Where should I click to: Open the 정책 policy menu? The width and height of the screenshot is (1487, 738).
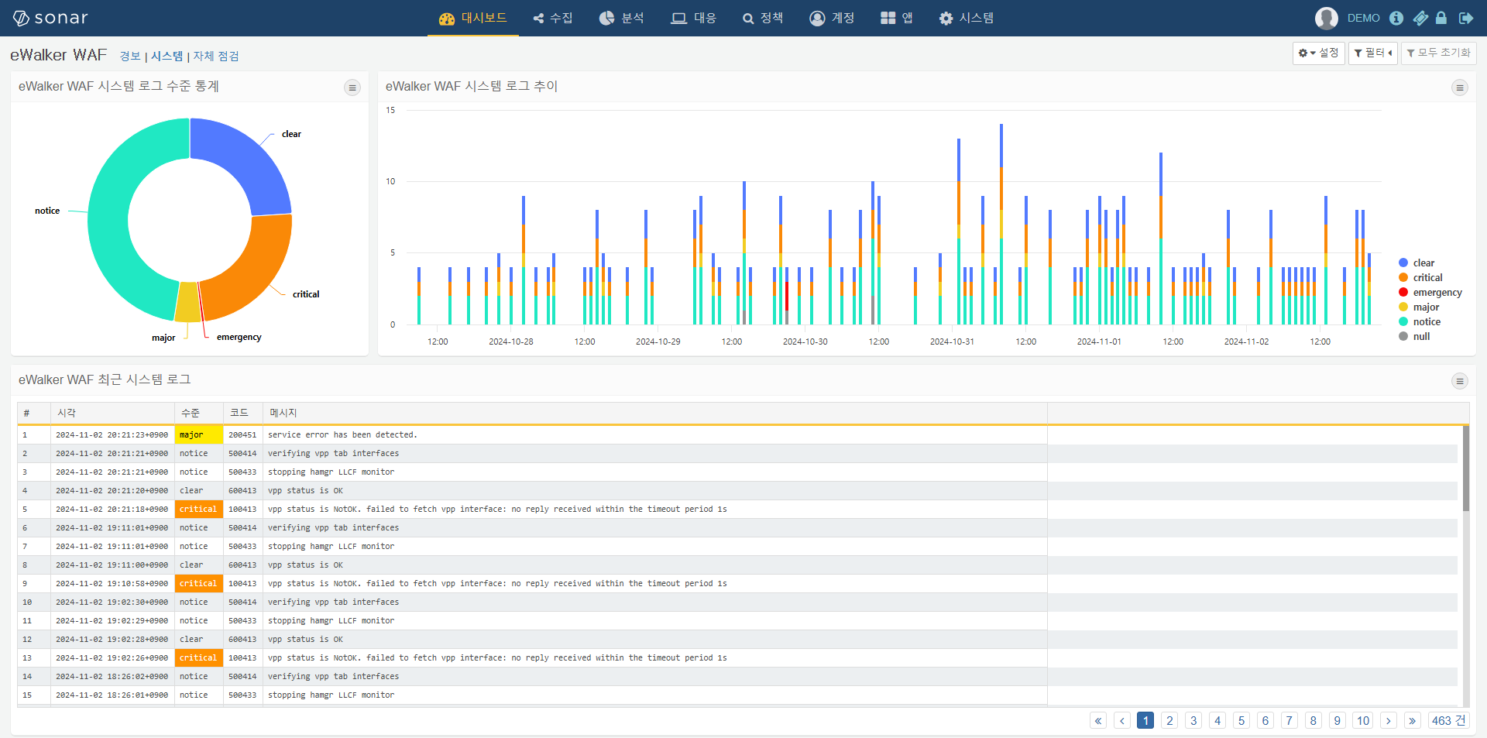coord(763,18)
